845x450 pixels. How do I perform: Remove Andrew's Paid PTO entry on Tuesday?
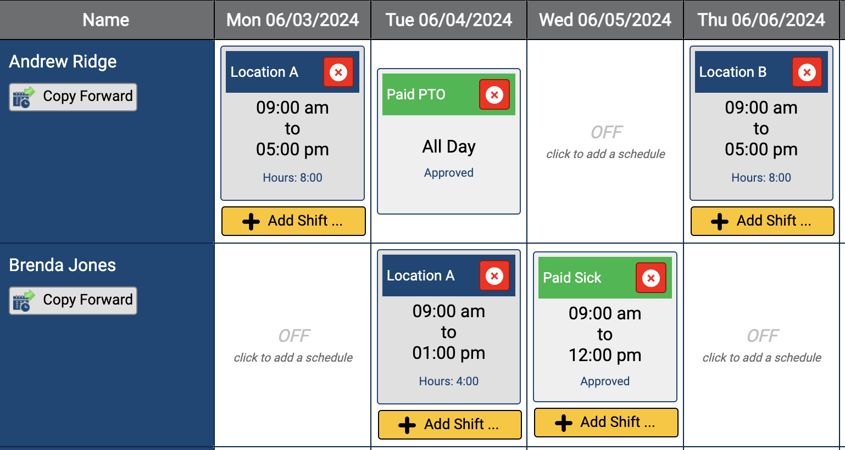click(494, 94)
